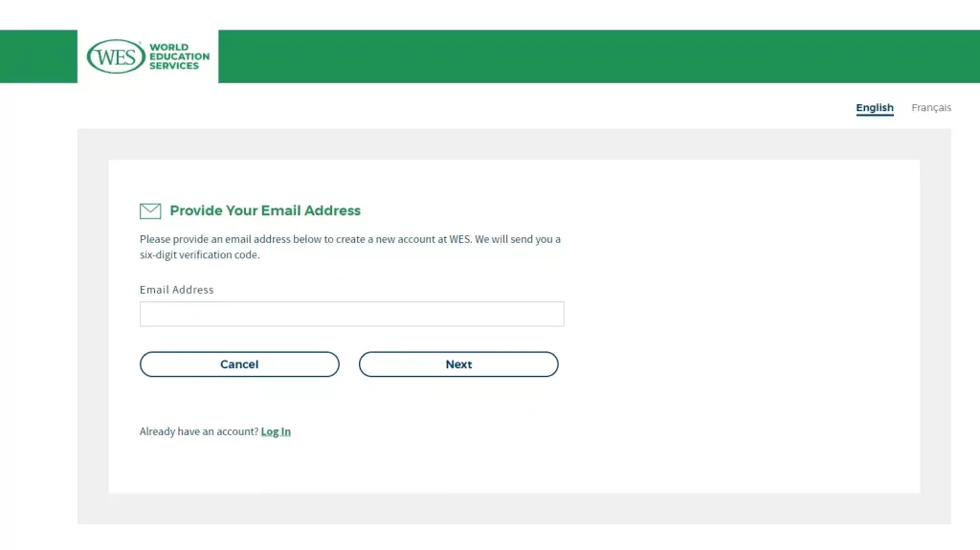
Task: Click the 'Already have an account?' text
Action: click(199, 431)
